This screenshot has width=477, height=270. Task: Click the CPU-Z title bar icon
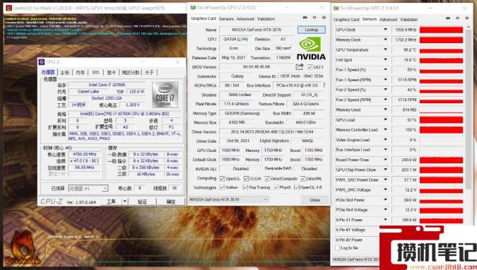[x=42, y=62]
